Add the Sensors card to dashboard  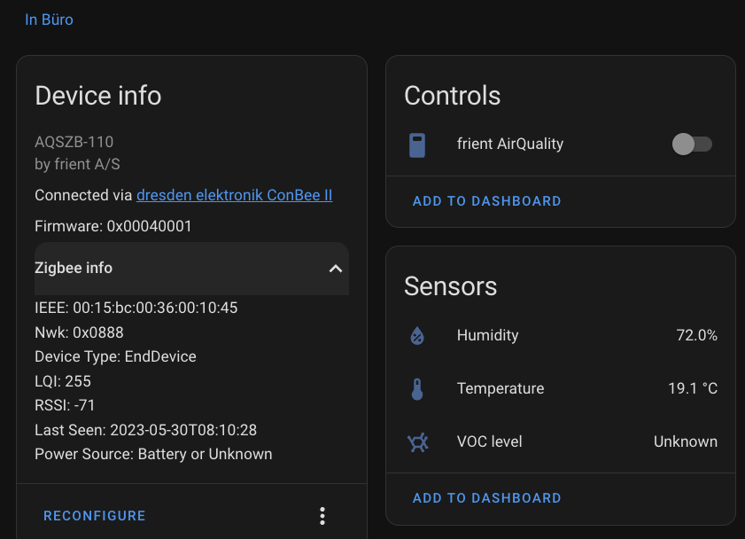[486, 497]
